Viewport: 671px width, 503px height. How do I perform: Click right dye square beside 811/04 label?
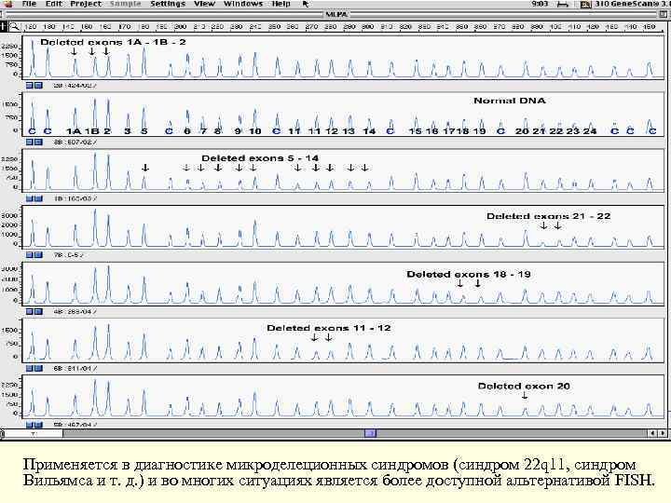click(x=38, y=368)
